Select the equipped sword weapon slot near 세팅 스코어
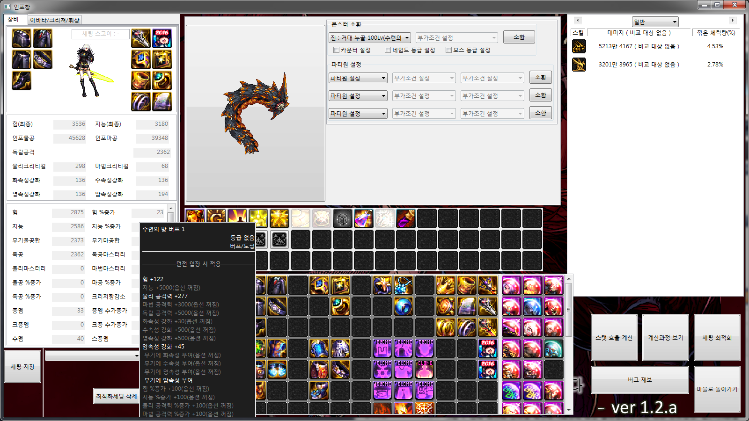The width and height of the screenshot is (749, 421). coord(141,38)
